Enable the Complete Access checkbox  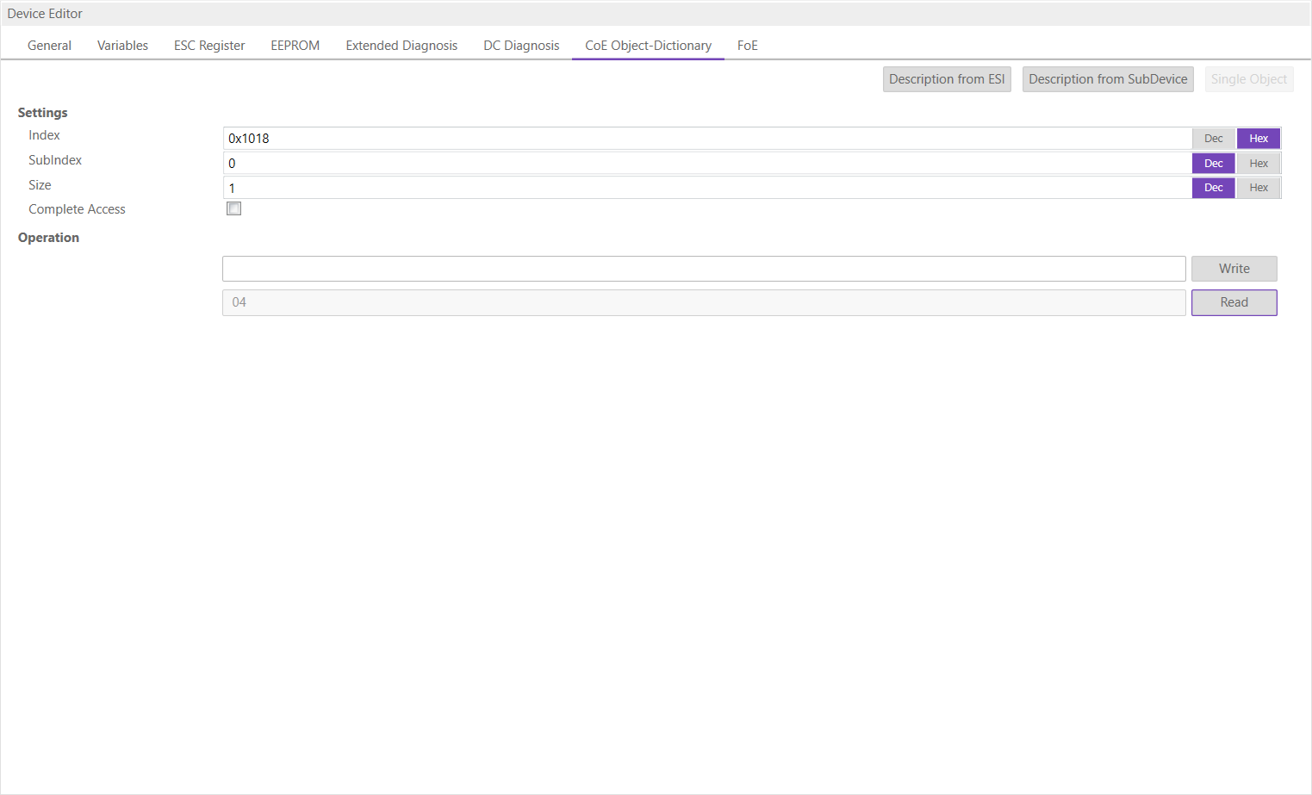(x=233, y=208)
